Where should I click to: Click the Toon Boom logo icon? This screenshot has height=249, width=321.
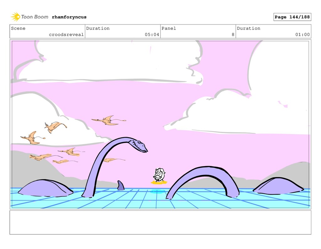tap(15, 17)
